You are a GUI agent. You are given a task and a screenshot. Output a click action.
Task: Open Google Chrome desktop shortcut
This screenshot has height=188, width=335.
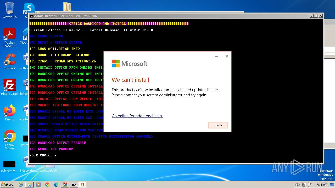tap(9, 140)
